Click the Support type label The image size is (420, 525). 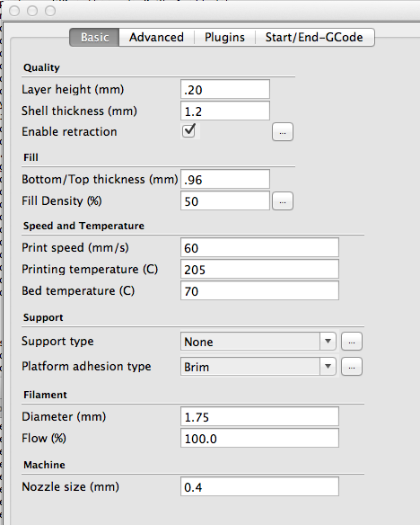point(57,342)
